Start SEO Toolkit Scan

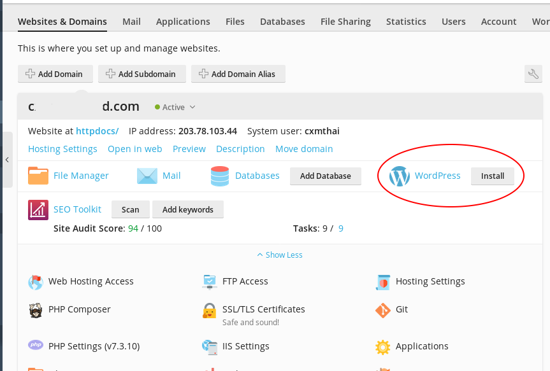130,209
